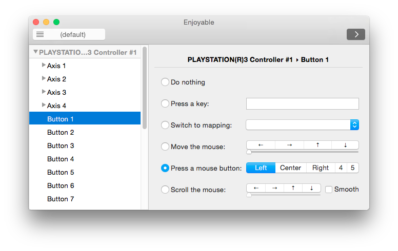Click the Move the mouse speed slider
The image size is (398, 251).
pos(302,152)
